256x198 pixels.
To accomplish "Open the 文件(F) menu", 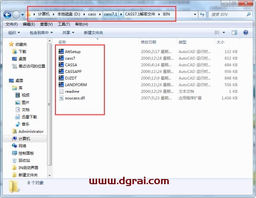I will pos(12,24).
